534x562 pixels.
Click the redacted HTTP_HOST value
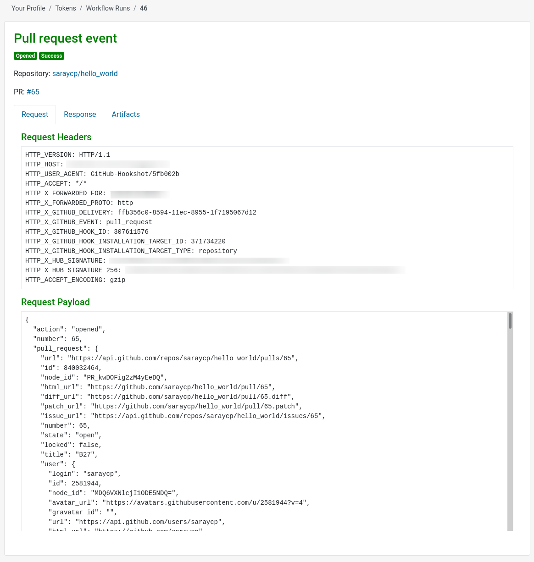[118, 164]
